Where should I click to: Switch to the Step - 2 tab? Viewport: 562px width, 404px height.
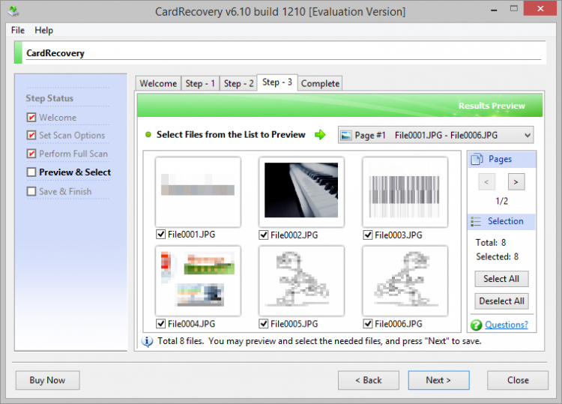tap(238, 83)
